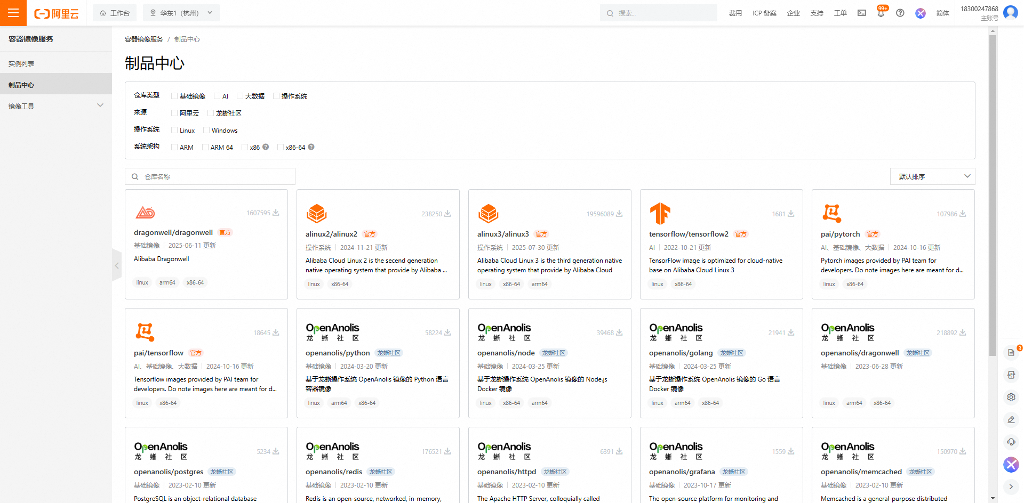Open customer support headset icon
This screenshot has height=503, width=1024.
(x=1011, y=442)
